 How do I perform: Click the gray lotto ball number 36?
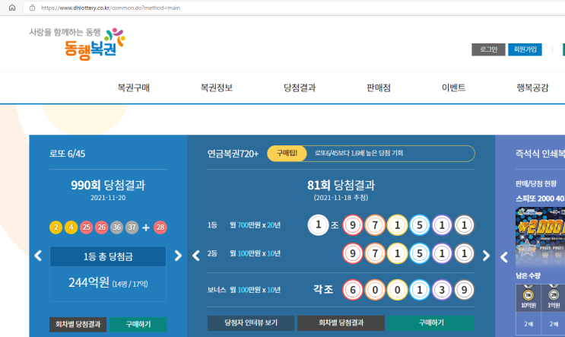[x=117, y=227]
